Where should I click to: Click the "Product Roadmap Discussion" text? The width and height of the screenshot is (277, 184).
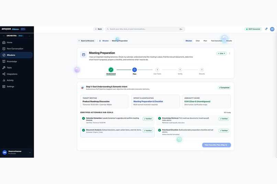point(96,101)
